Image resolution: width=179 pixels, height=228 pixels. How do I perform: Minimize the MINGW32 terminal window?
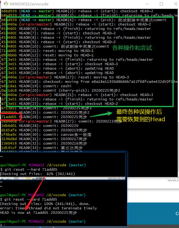click(x=147, y=4)
